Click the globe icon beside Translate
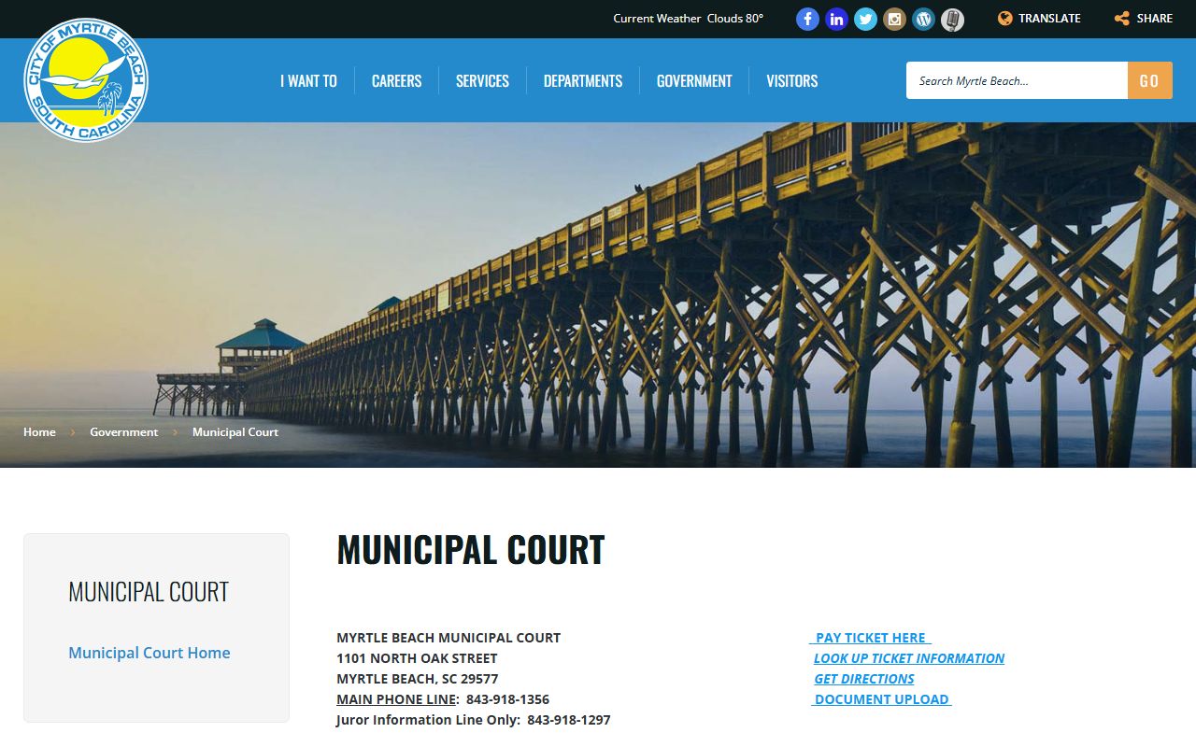 (x=1005, y=18)
